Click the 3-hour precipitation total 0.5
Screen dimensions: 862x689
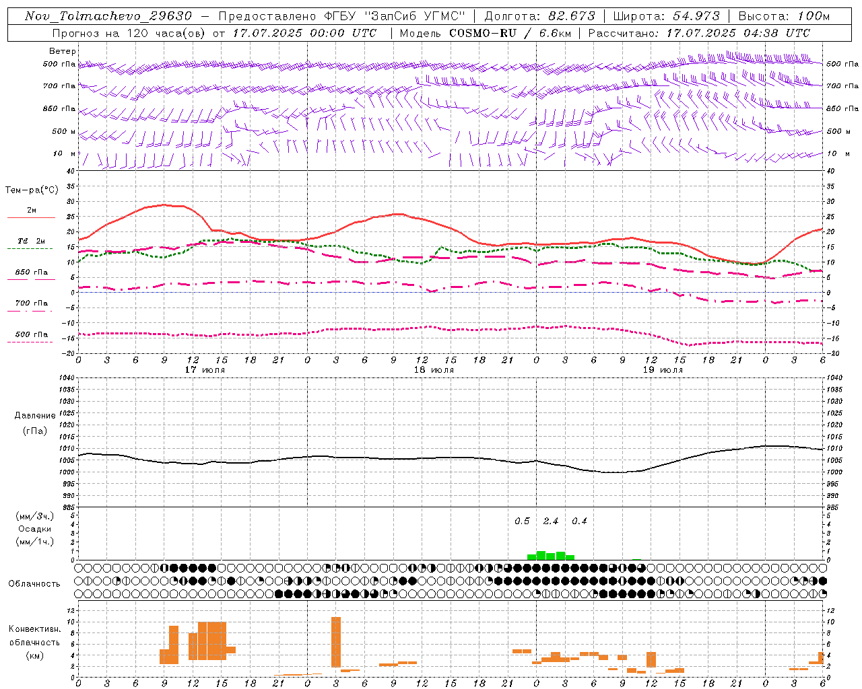522,521
